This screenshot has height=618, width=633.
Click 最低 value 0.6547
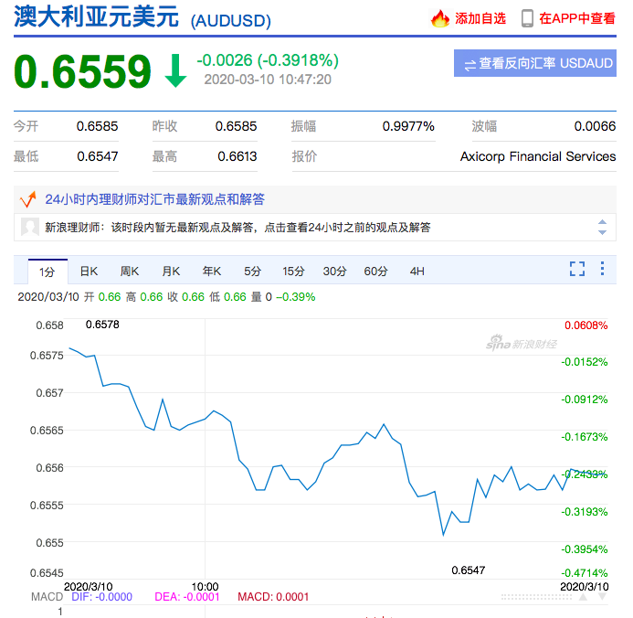coord(98,156)
